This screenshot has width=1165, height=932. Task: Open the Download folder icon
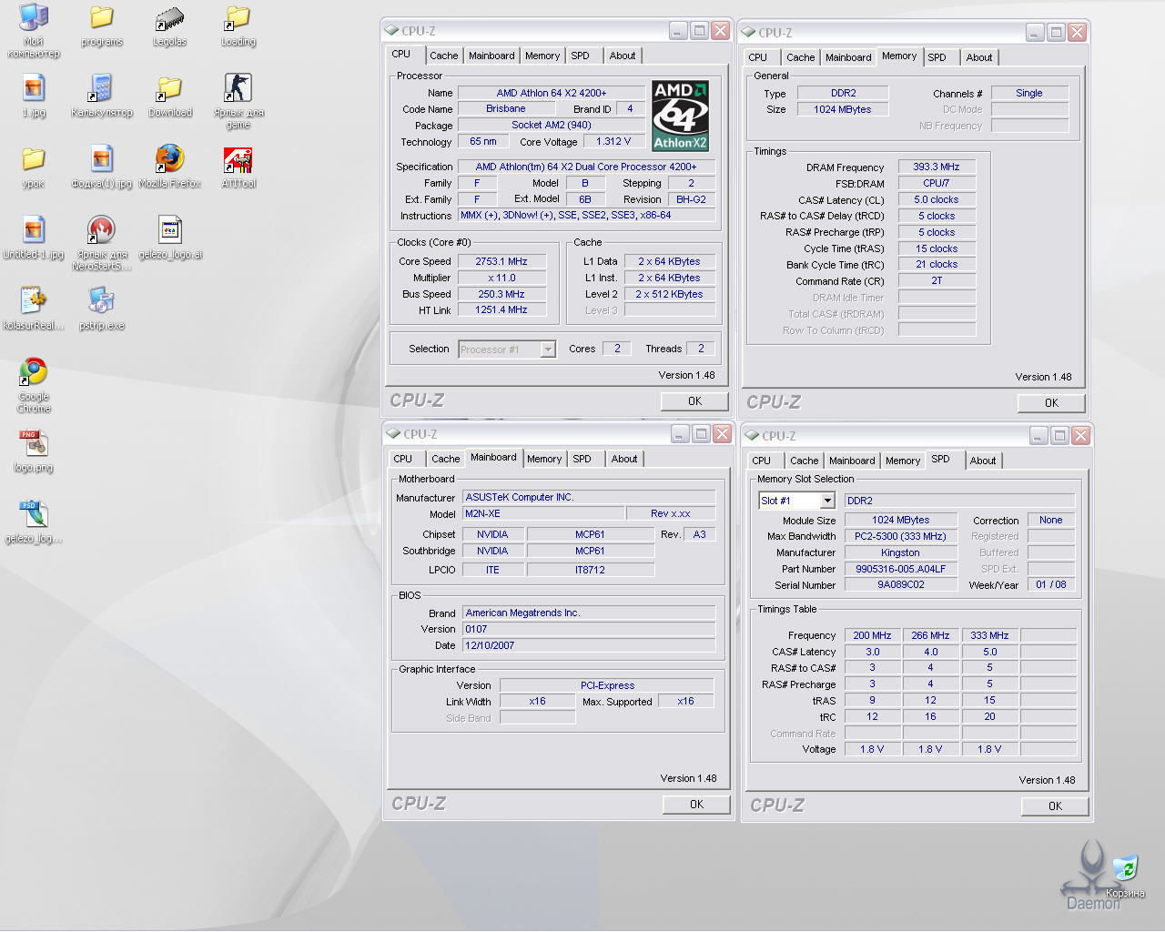point(169,88)
